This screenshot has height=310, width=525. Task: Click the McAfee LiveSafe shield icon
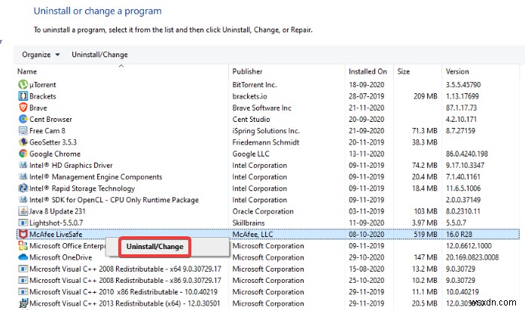pos(23,234)
